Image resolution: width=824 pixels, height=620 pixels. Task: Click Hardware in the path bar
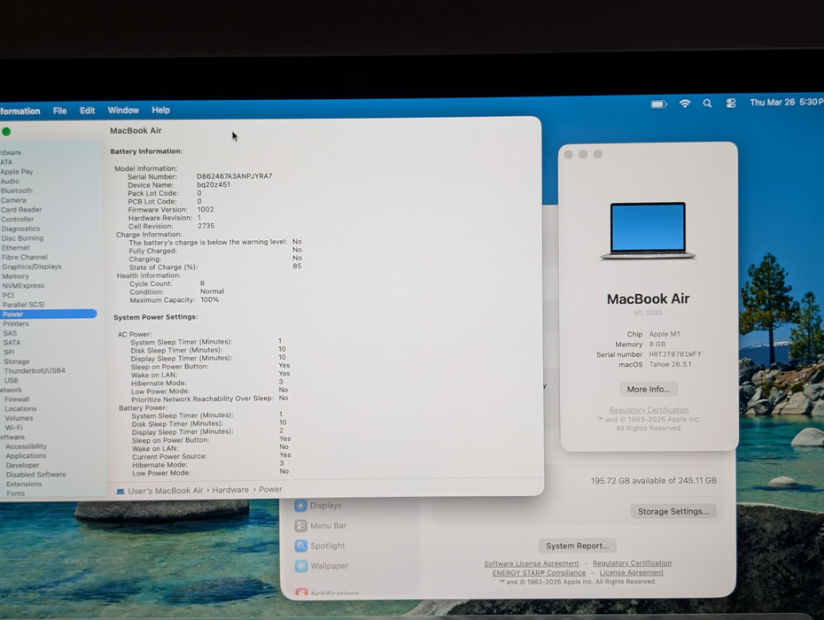tap(230, 490)
